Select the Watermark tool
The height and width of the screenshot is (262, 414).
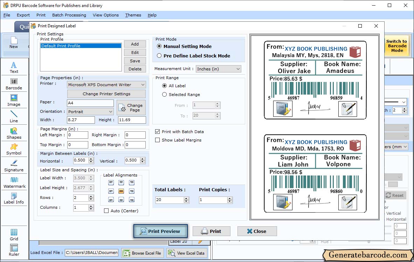(14, 182)
